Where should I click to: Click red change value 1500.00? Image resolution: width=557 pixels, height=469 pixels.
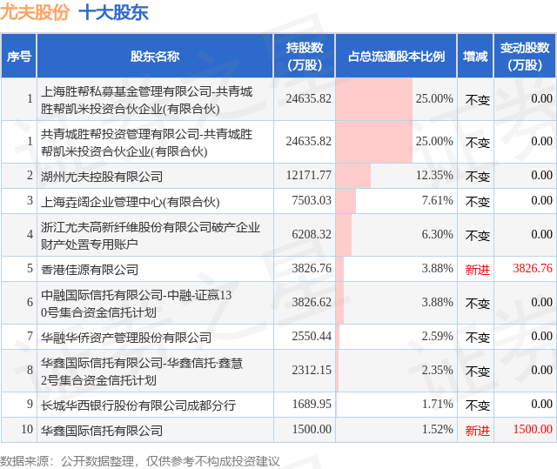(533, 430)
